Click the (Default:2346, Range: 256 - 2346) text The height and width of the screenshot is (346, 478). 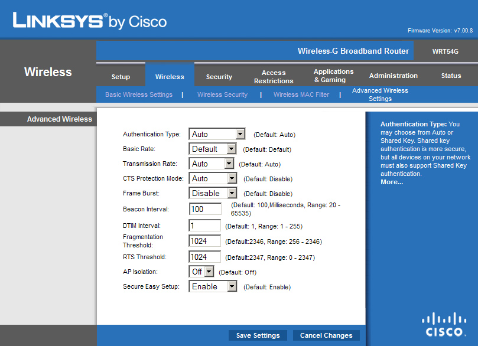point(274,241)
